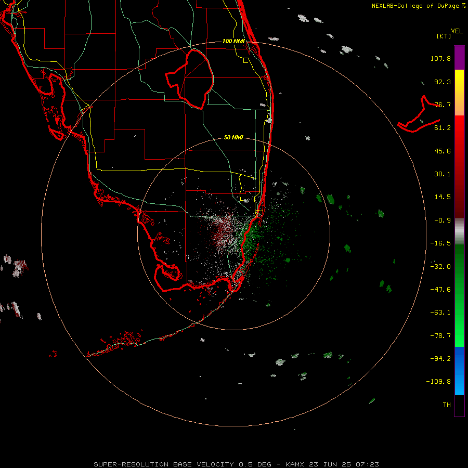Select the -47.6 velocity scale value
Viewport: 468px width, 468px height.
coord(440,290)
